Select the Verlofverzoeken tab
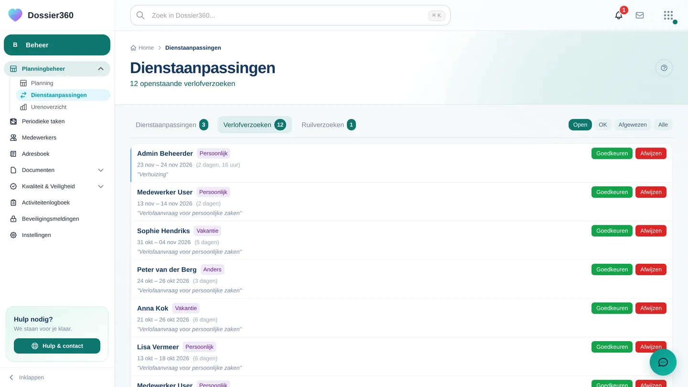 point(255,125)
